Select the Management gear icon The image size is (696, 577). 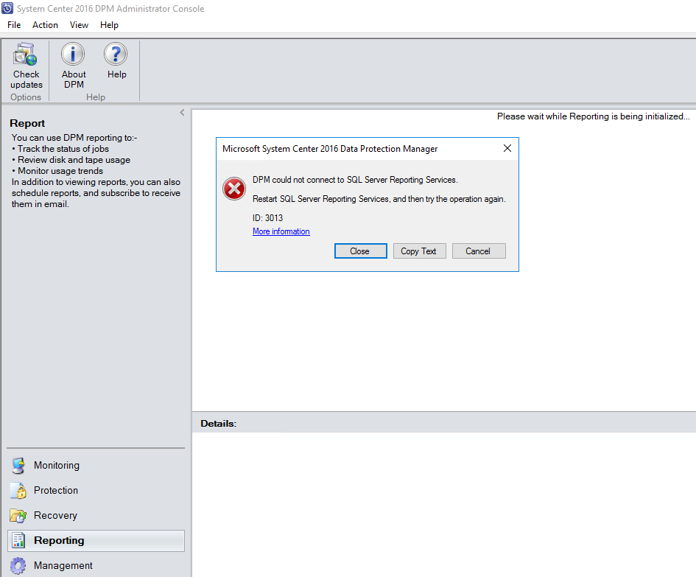18,566
